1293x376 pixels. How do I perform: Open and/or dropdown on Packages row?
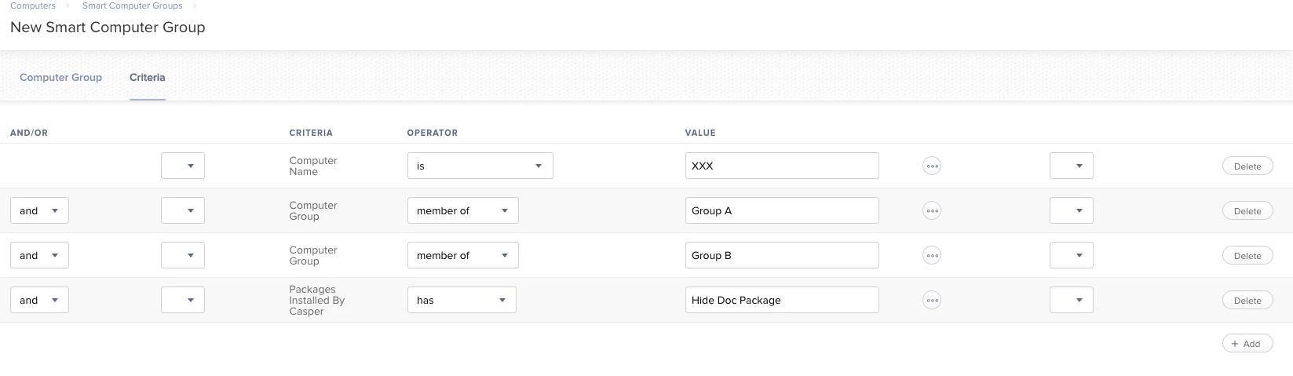39,300
